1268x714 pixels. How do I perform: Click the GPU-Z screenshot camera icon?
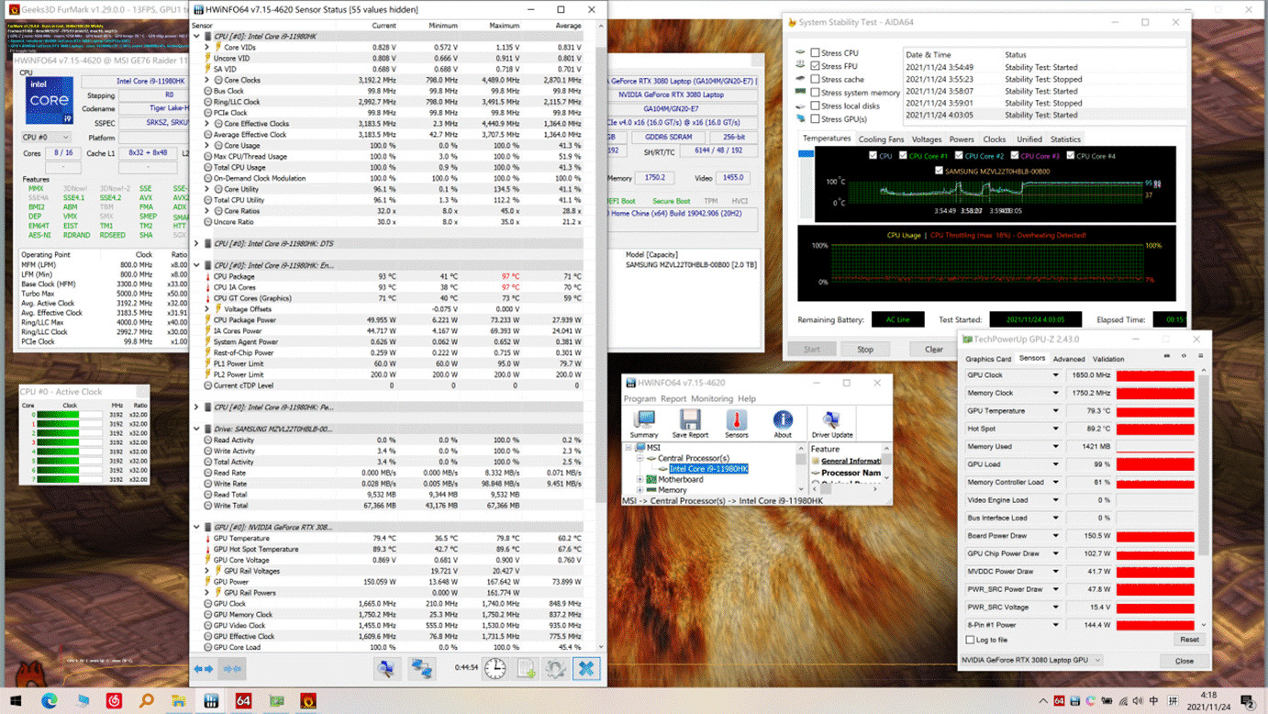(1167, 356)
